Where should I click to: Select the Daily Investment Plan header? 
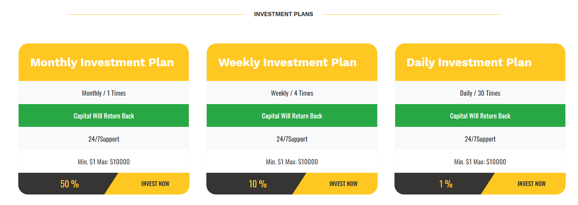[x=480, y=62]
